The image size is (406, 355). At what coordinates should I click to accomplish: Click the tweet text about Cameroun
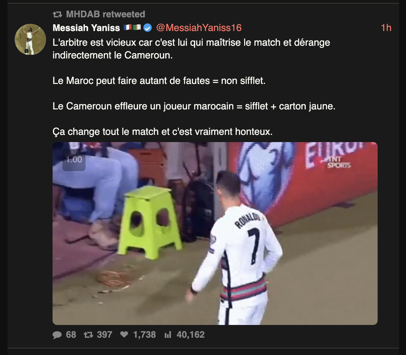pyautogui.click(x=194, y=87)
